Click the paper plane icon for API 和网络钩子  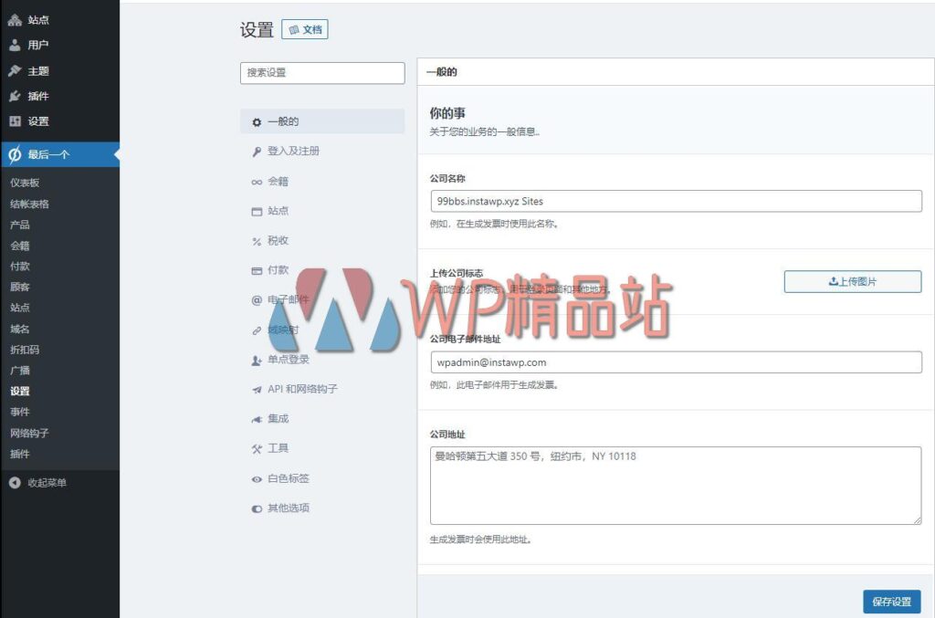[257, 388]
